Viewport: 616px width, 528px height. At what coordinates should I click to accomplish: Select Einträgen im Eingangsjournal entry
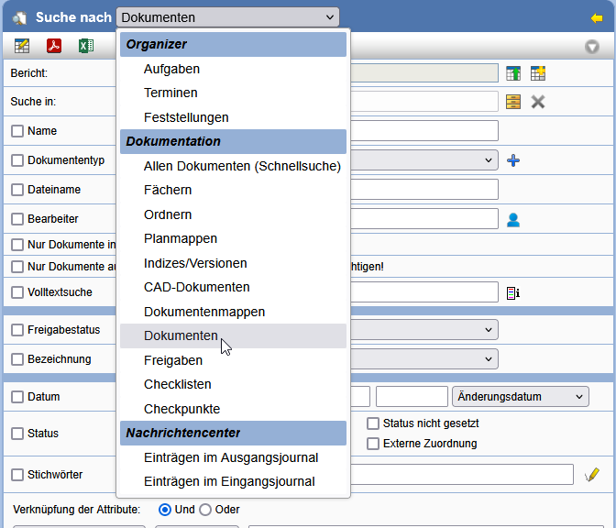click(229, 481)
